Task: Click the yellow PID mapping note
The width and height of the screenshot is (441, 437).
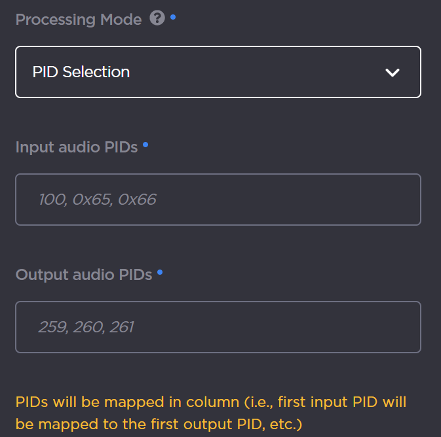Action: [211, 412]
